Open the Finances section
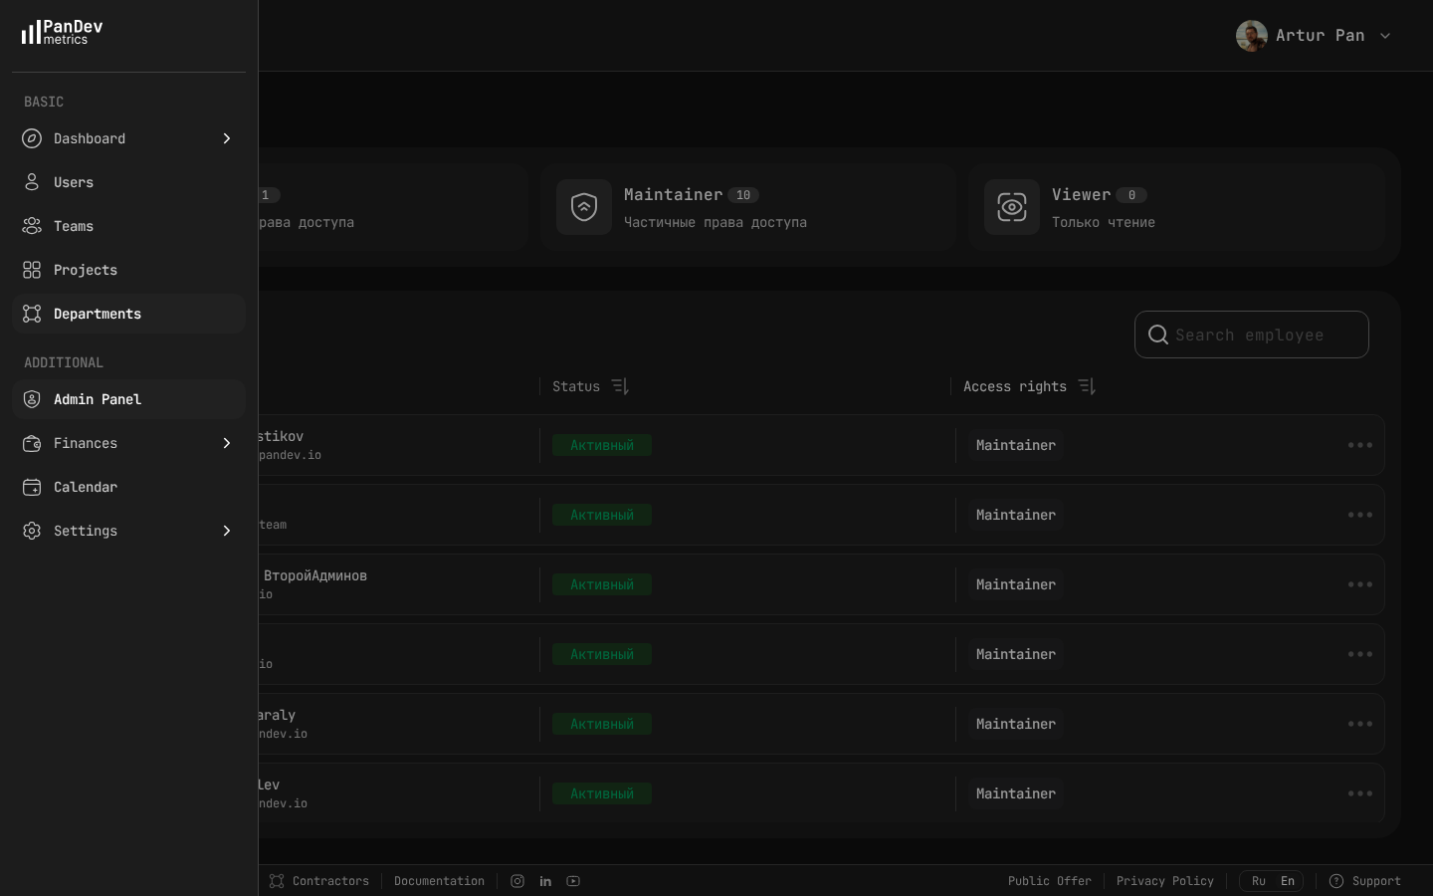The height and width of the screenshot is (896, 1433). 86,443
